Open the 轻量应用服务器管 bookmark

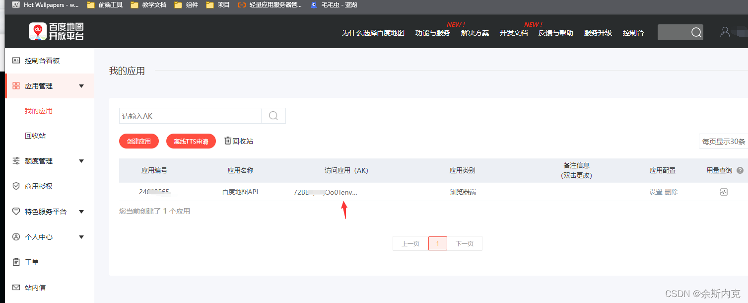point(270,5)
